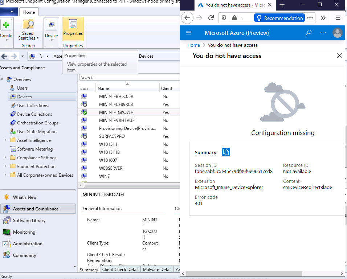Select the Home ribbon tab

[x=29, y=12]
